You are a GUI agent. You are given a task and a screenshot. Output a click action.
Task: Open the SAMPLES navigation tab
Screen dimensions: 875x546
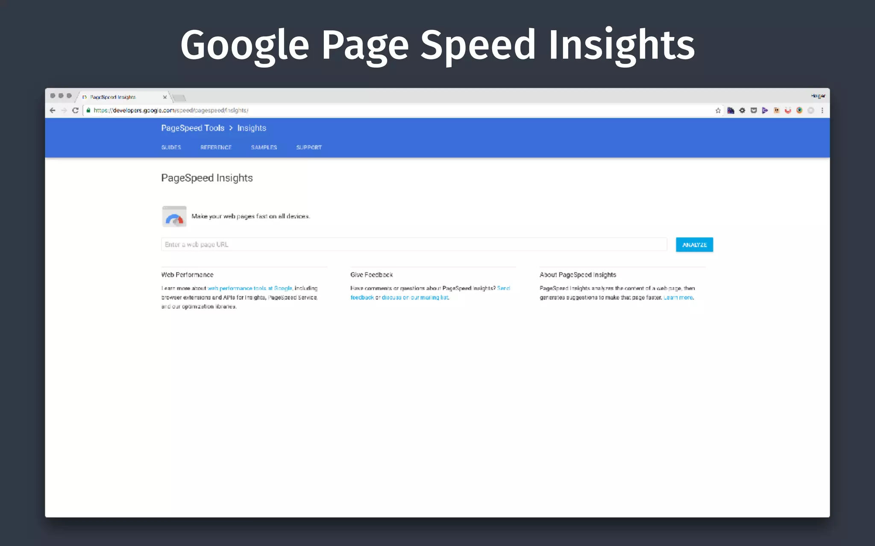pos(264,147)
